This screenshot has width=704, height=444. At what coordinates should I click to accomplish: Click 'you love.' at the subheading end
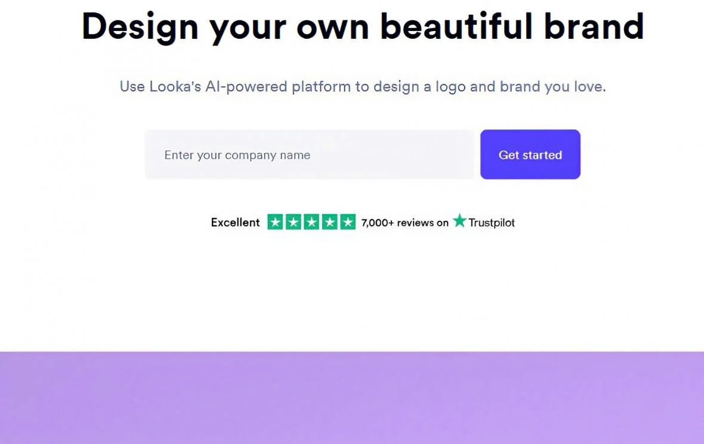coord(575,87)
